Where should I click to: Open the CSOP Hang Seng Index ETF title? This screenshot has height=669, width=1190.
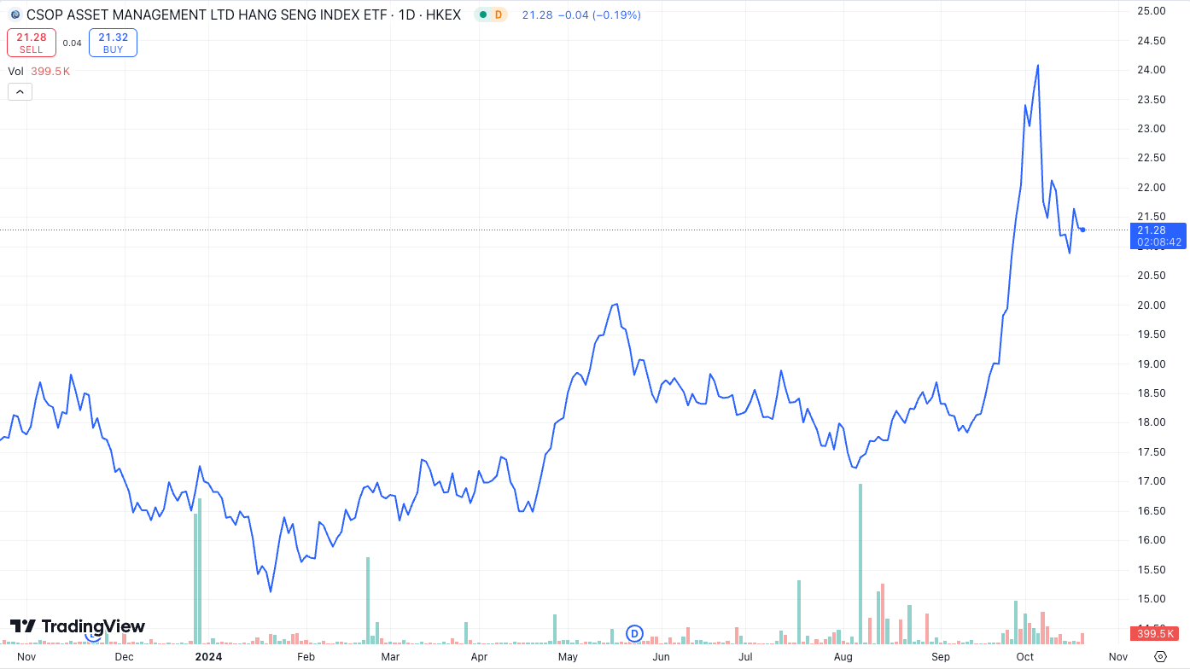243,15
